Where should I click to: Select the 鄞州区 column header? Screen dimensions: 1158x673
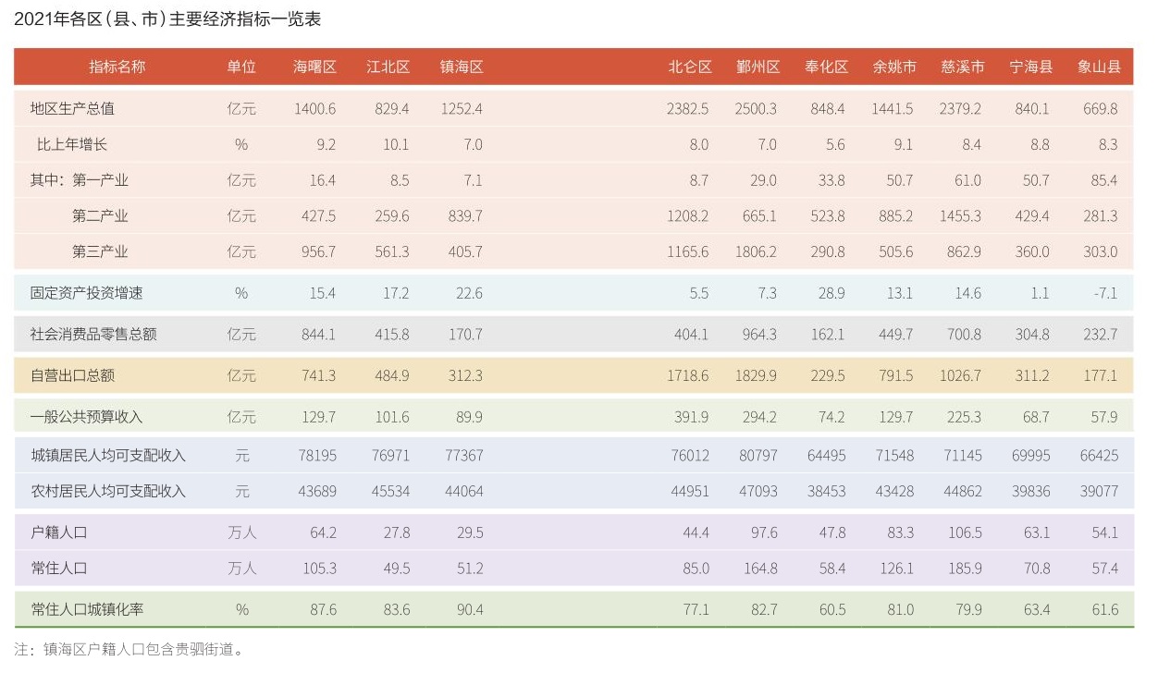[x=758, y=67]
